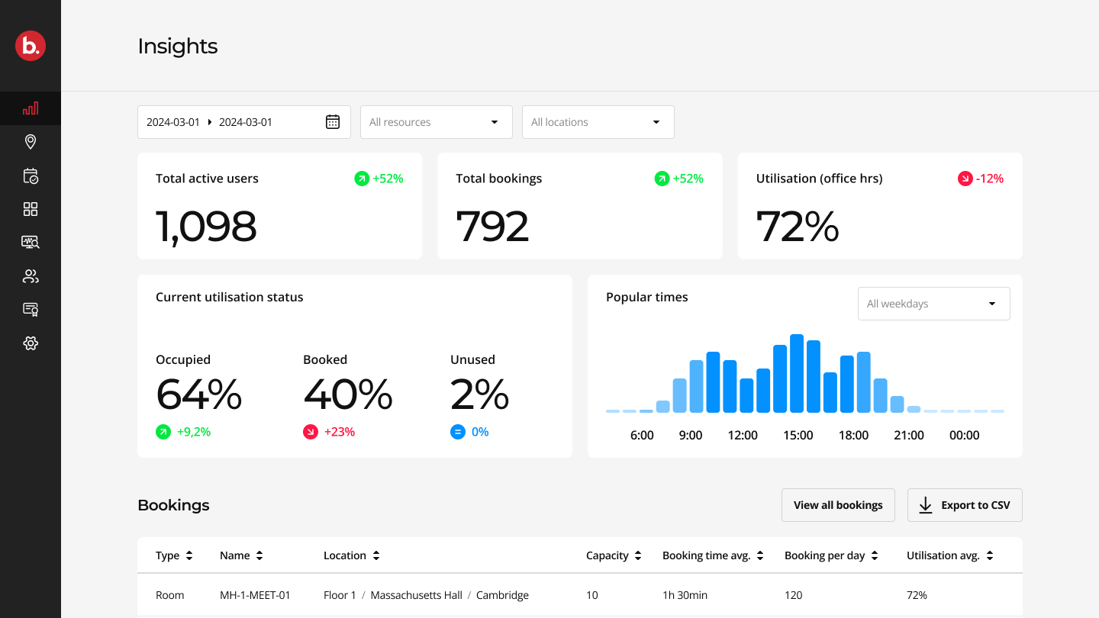Click the red b. logo at top left
1099x618 pixels.
coord(31,46)
